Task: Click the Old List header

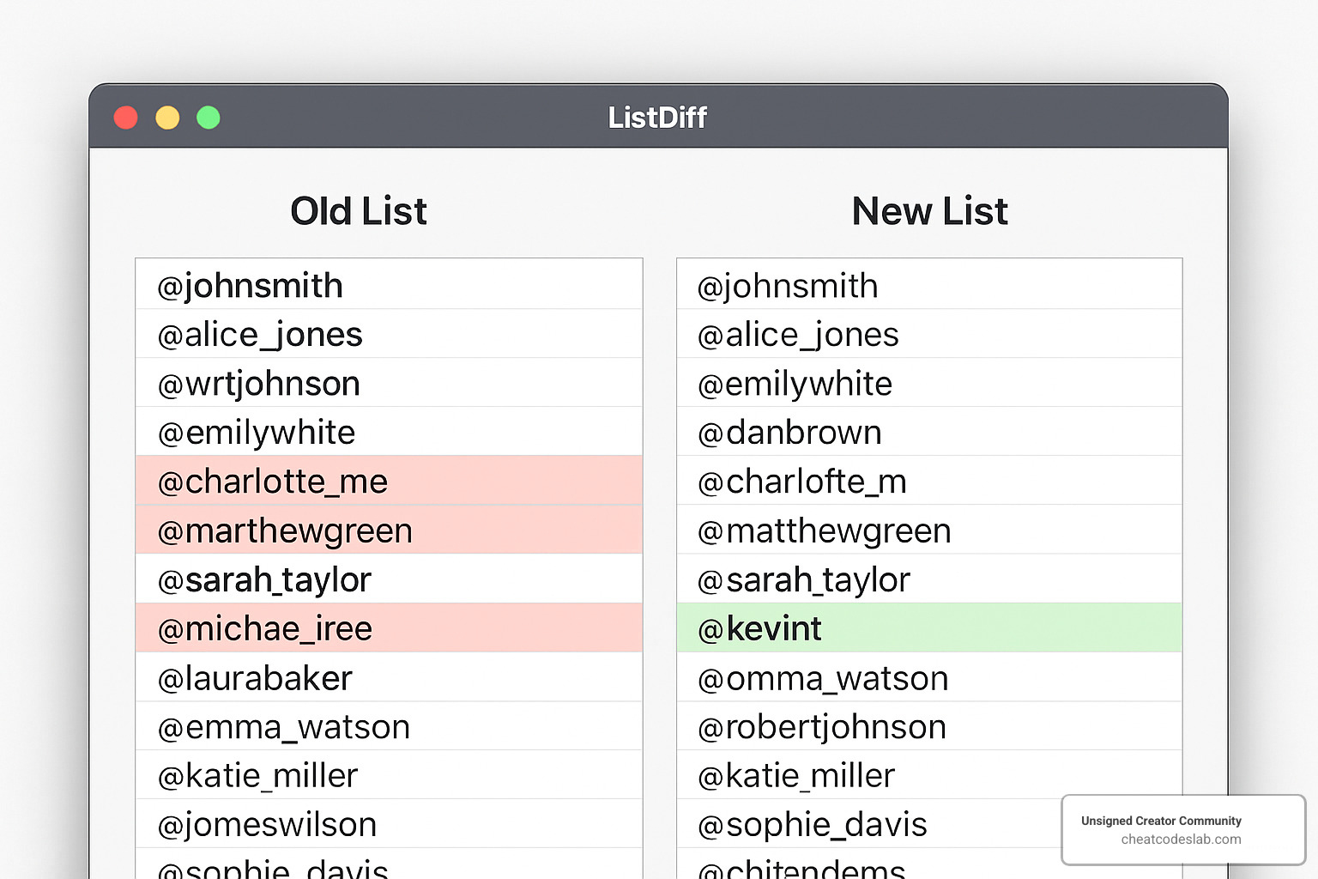Action: click(x=359, y=210)
